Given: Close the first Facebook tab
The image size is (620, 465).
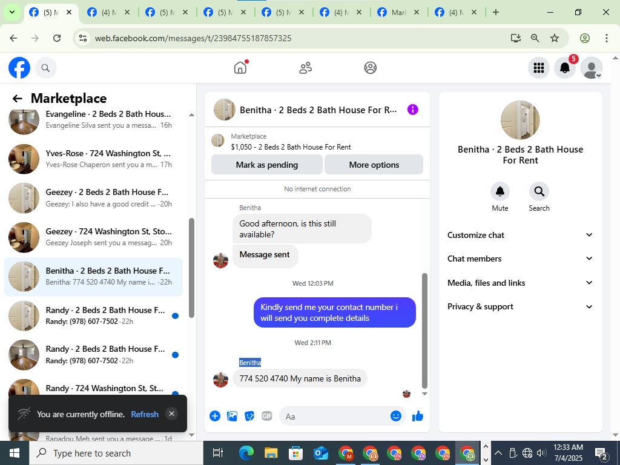Looking at the screenshot, I should [69, 12].
